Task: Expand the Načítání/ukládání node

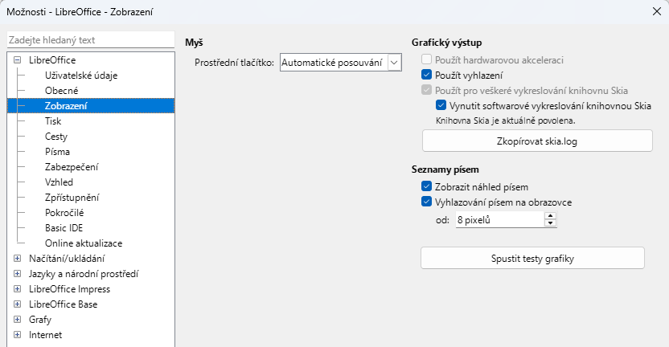Action: coord(17,259)
